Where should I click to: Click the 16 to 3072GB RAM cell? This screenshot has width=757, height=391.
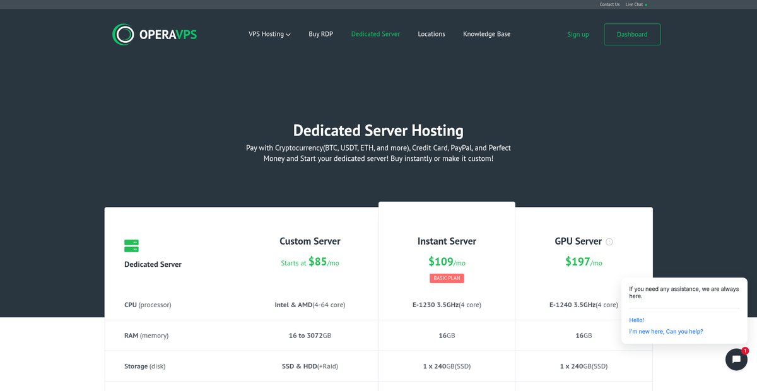point(310,336)
